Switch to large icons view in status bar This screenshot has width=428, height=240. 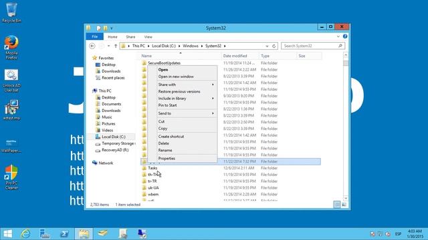pyautogui.click(x=344, y=205)
